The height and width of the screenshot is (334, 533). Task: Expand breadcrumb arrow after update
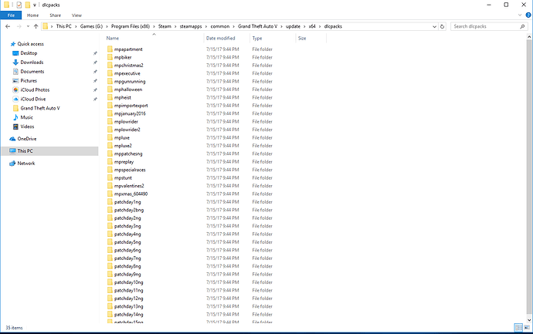coord(304,26)
